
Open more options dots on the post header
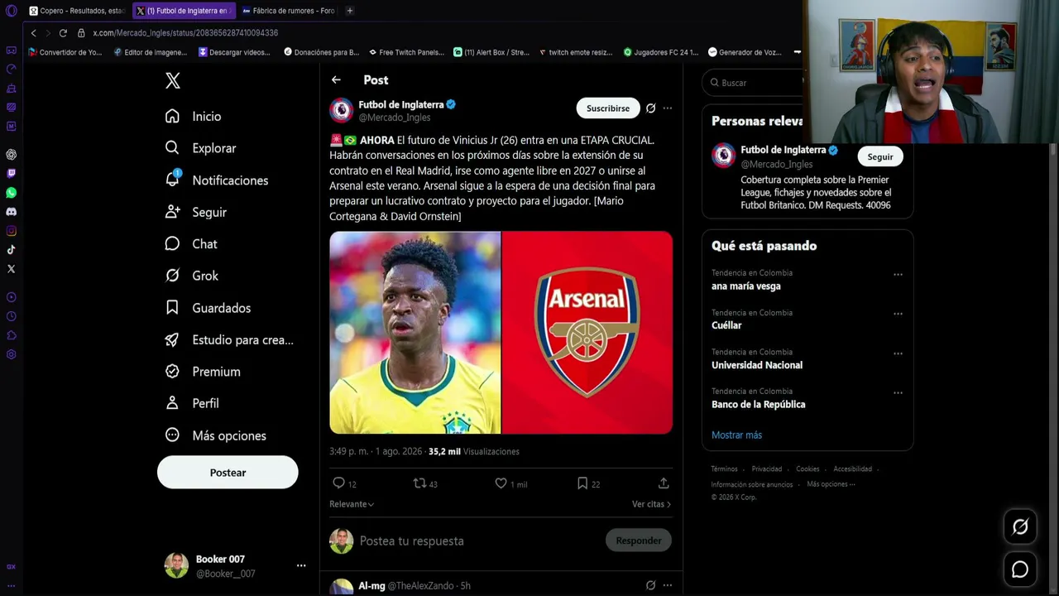[x=668, y=108]
